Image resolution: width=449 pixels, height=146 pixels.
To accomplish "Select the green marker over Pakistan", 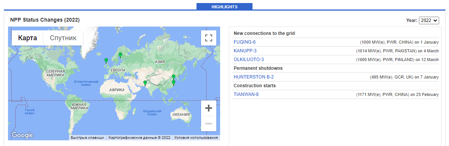I will 145,83.
